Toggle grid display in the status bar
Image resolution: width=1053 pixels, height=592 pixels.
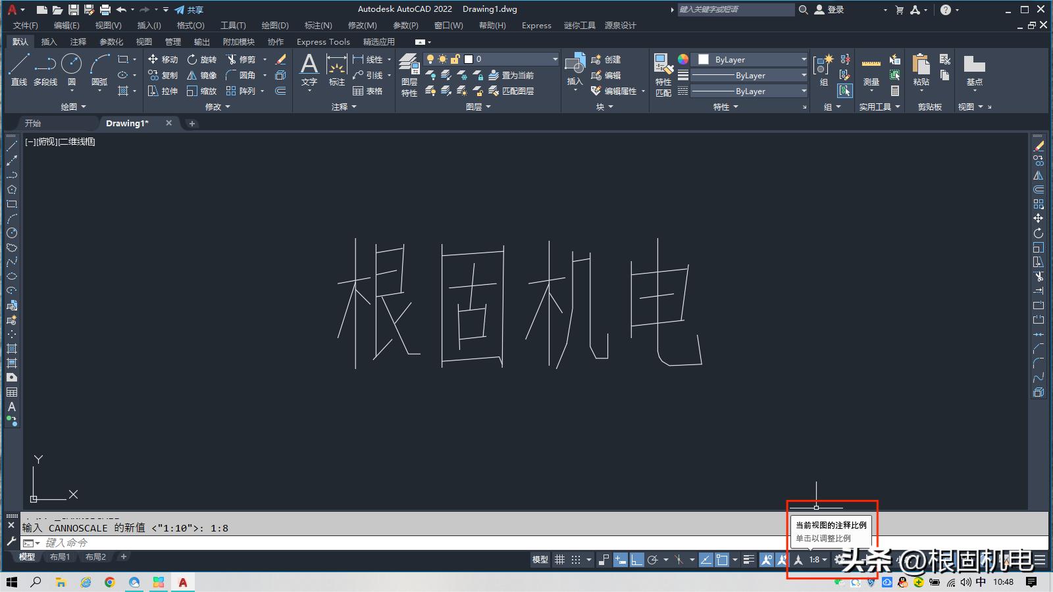(560, 560)
